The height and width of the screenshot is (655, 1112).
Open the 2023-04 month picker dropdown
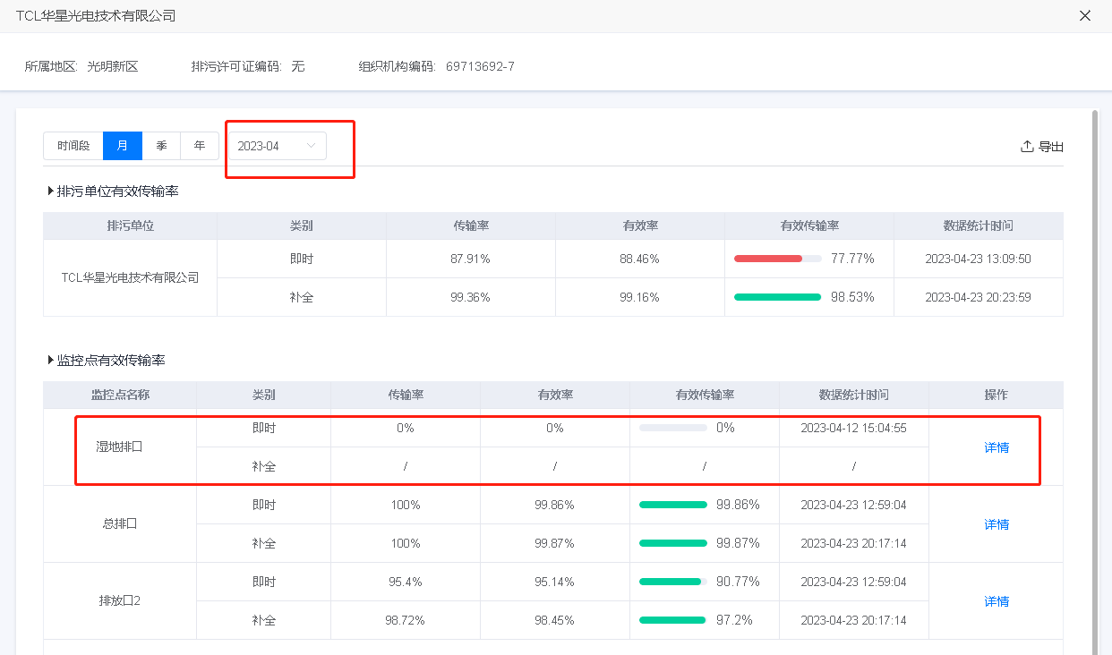click(x=278, y=146)
